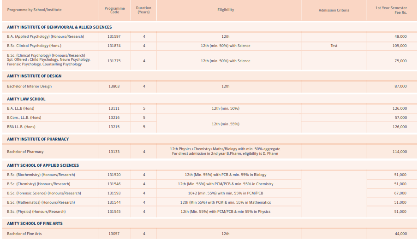
Task: Select 'B.Sc. (Forensic Science) (Honours/Research)' programme
Action: click(x=44, y=194)
